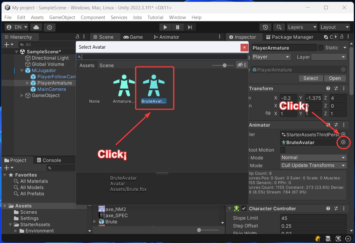Open Animator component options menu
The width and height of the screenshot is (355, 243).
[x=344, y=125]
